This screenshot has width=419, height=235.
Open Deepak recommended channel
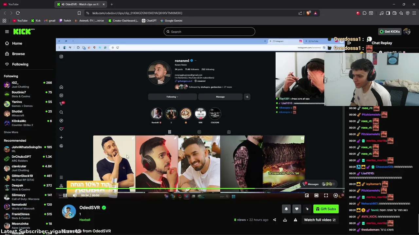pos(28,187)
